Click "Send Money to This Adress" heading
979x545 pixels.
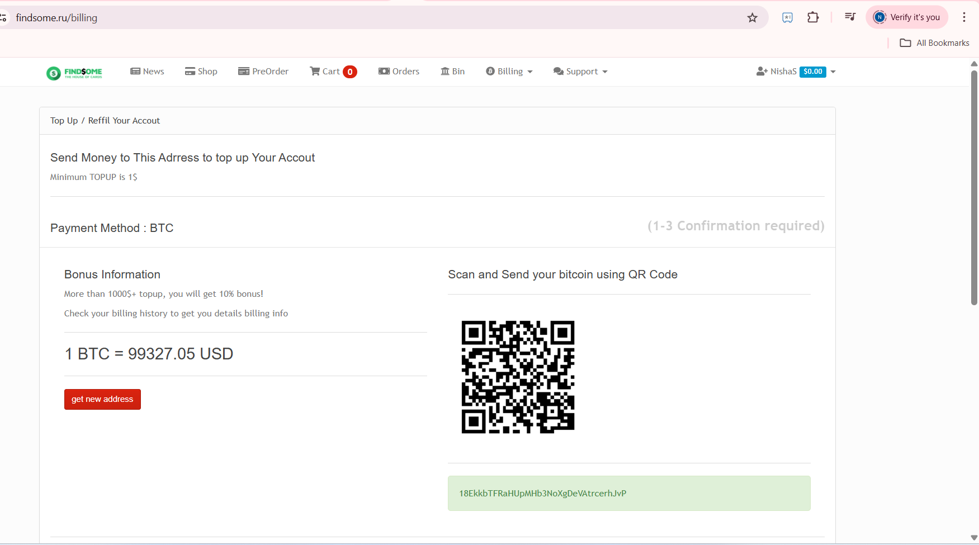[182, 158]
